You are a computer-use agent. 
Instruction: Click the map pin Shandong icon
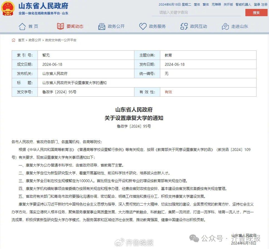[225, 26]
